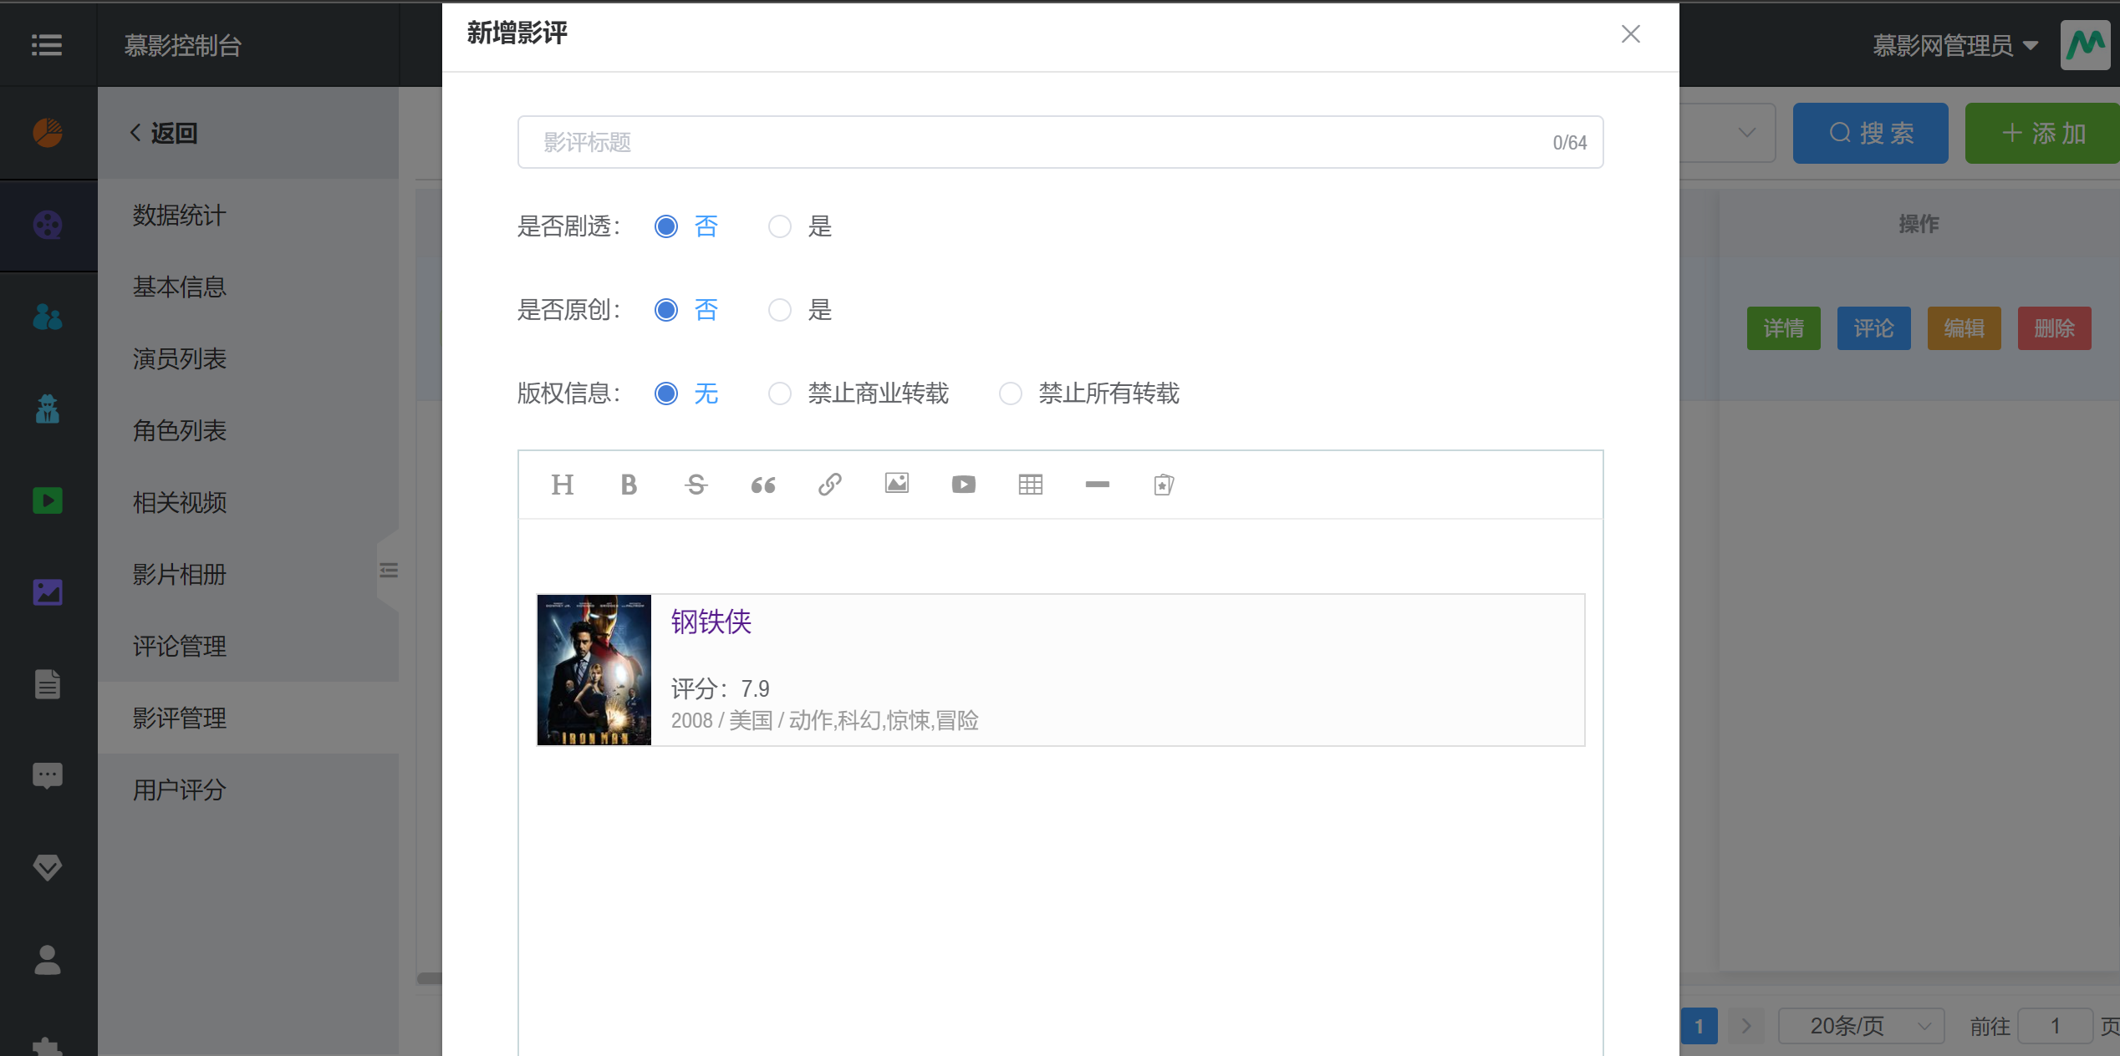The image size is (2120, 1056).
Task: Click the 前往 page number input
Action: click(2055, 1026)
